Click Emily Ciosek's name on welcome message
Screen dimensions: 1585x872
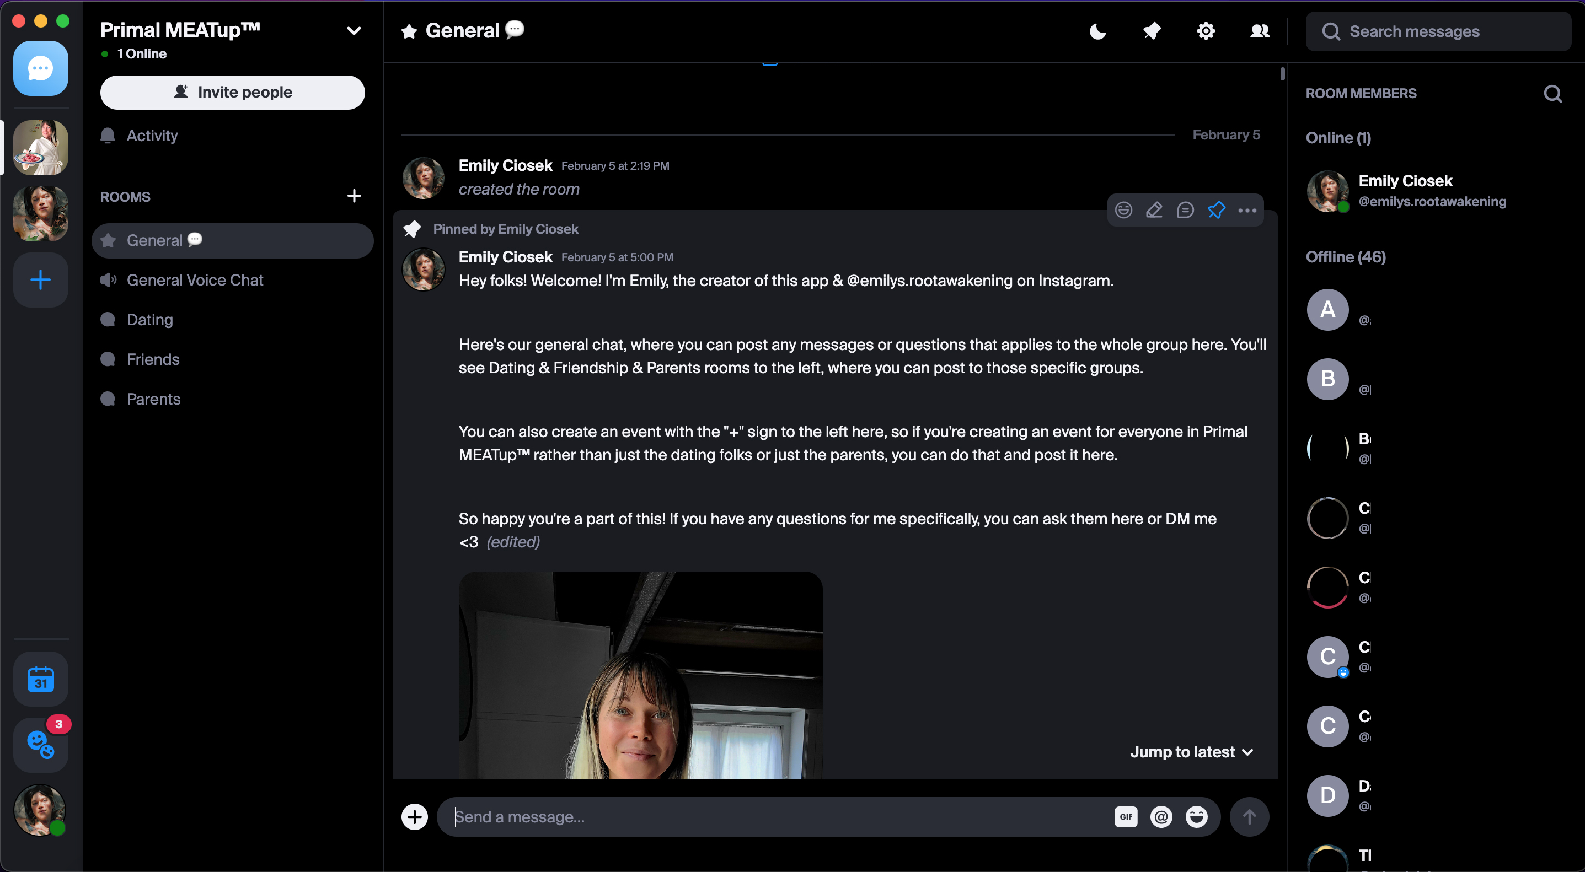coord(505,257)
